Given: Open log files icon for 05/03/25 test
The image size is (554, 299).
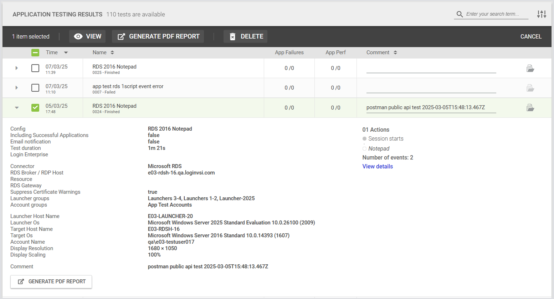Looking at the screenshot, I should click(530, 108).
